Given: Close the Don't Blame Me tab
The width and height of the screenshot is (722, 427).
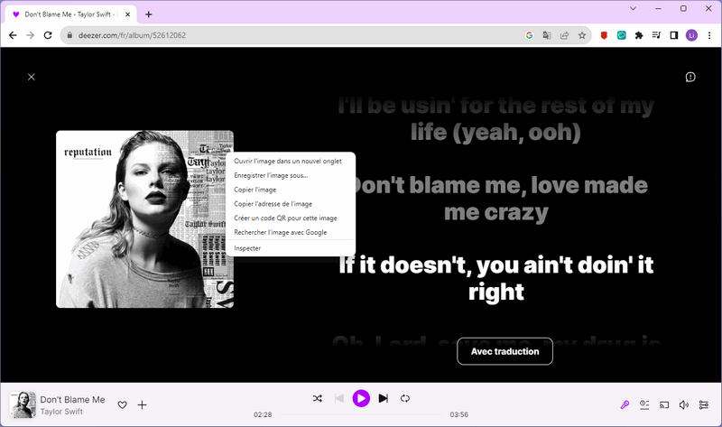Looking at the screenshot, I should tap(127, 14).
